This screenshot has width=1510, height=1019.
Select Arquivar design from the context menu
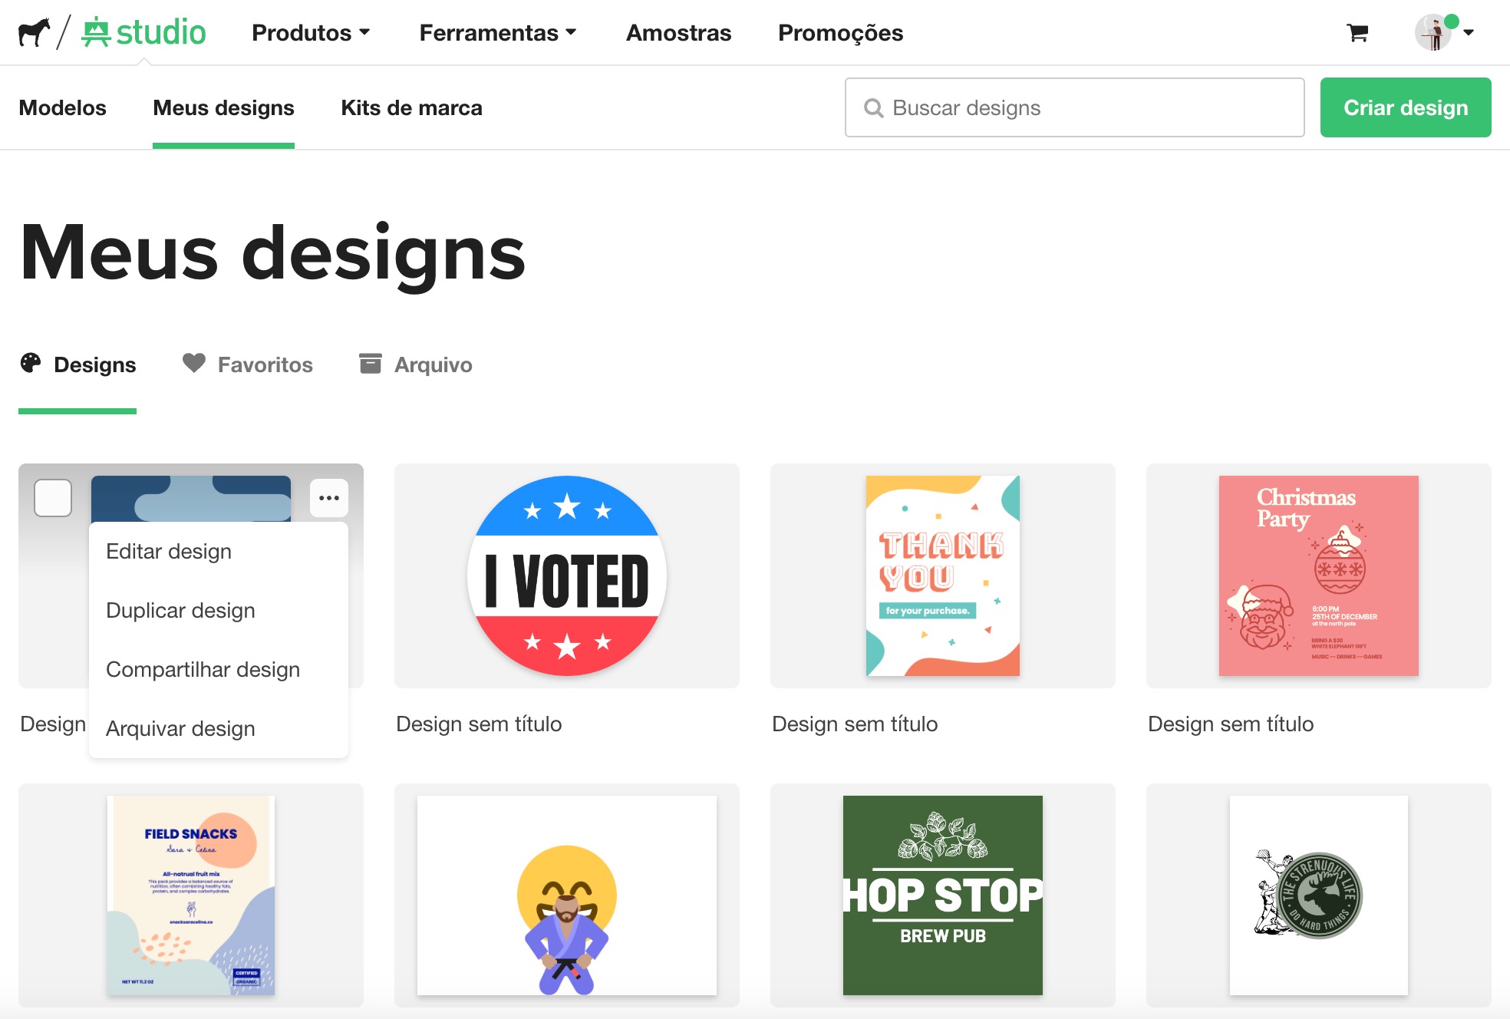coord(180,728)
